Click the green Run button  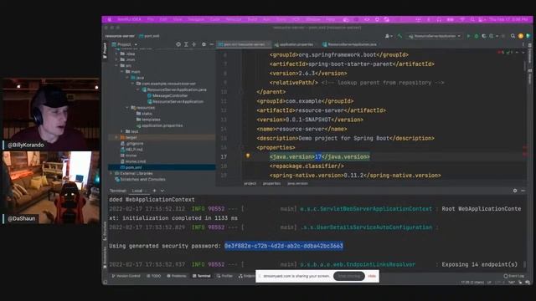pyautogui.click(x=469, y=36)
